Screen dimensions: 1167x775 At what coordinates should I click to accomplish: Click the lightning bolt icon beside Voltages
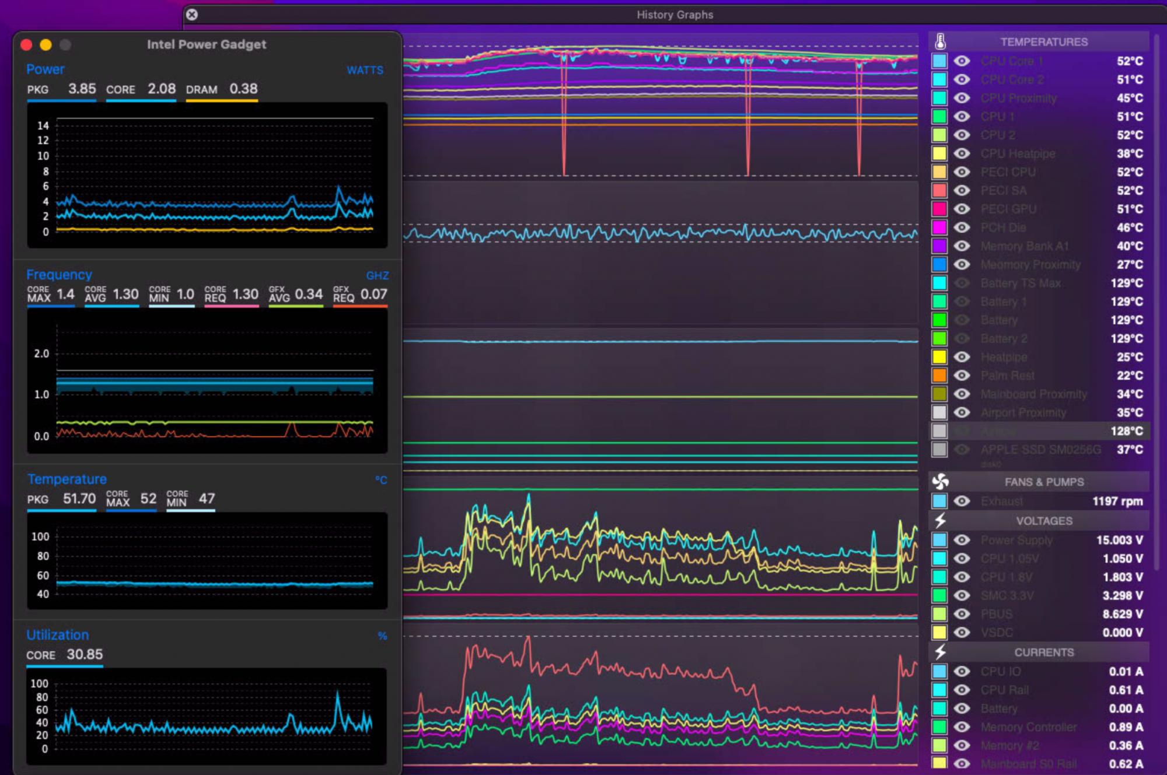pyautogui.click(x=940, y=520)
